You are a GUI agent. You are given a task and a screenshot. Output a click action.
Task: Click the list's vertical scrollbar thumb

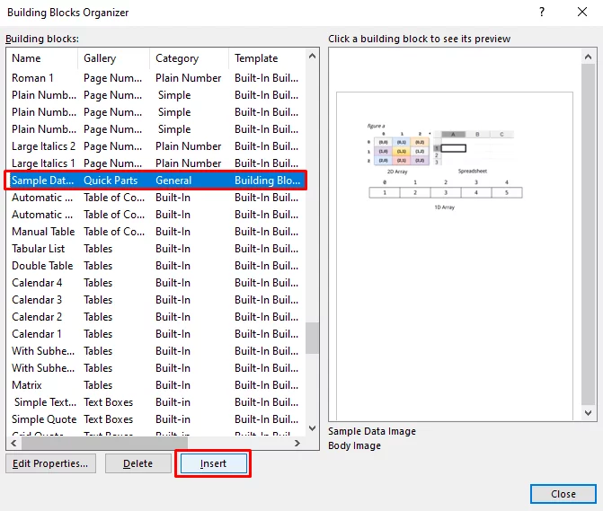tap(312, 338)
